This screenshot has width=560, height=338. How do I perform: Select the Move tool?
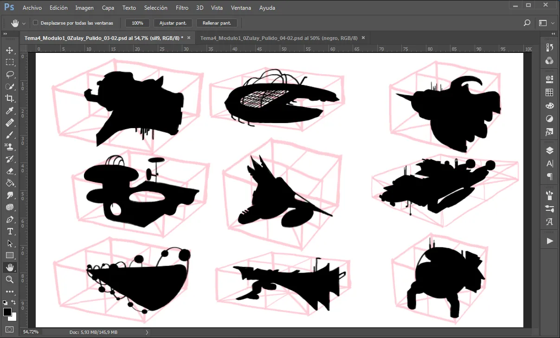[x=10, y=50]
